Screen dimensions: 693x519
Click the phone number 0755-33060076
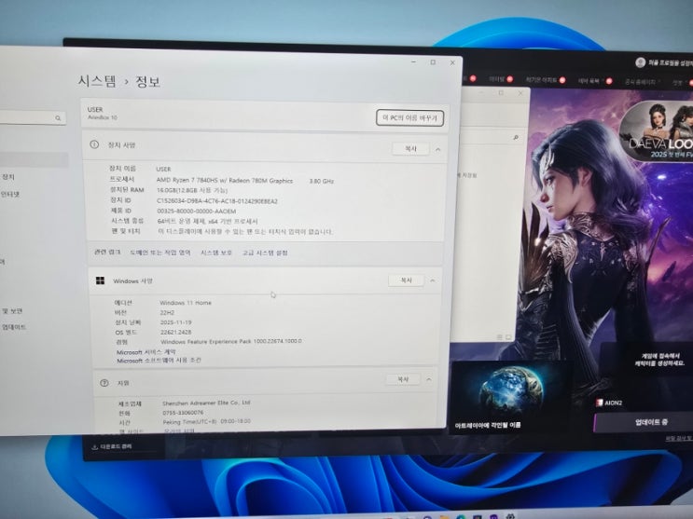coord(183,413)
